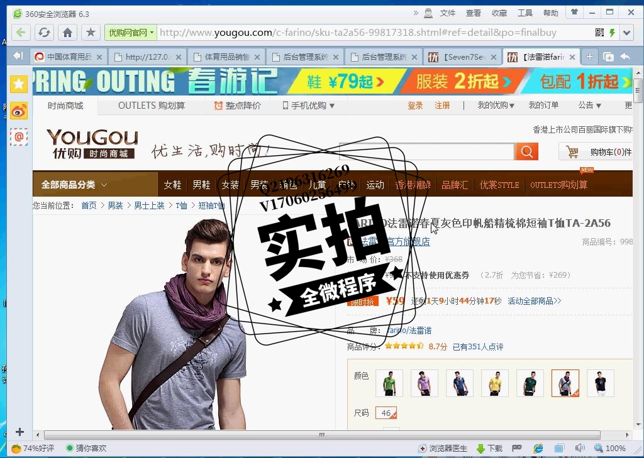Add a new tab with the plus button
This screenshot has width=644, height=458.
point(590,57)
